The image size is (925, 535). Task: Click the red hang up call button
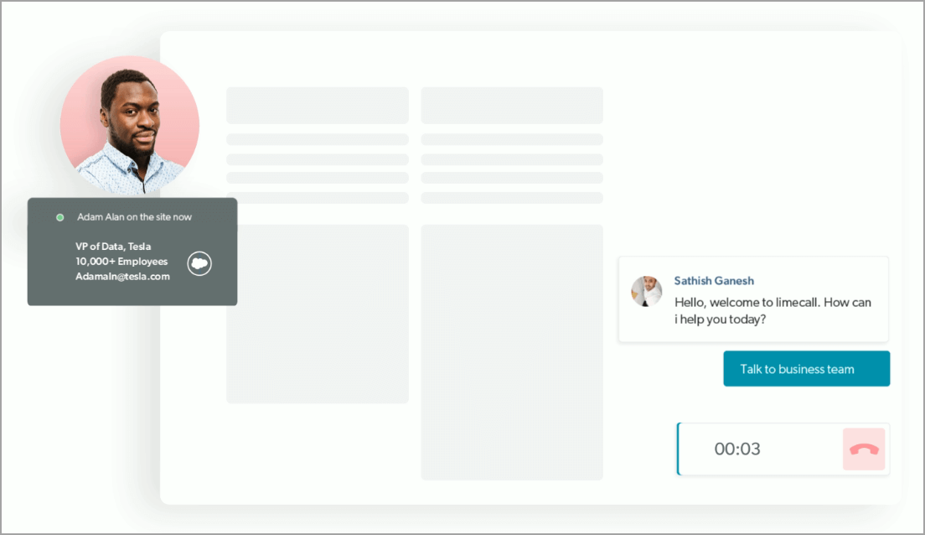click(x=864, y=449)
